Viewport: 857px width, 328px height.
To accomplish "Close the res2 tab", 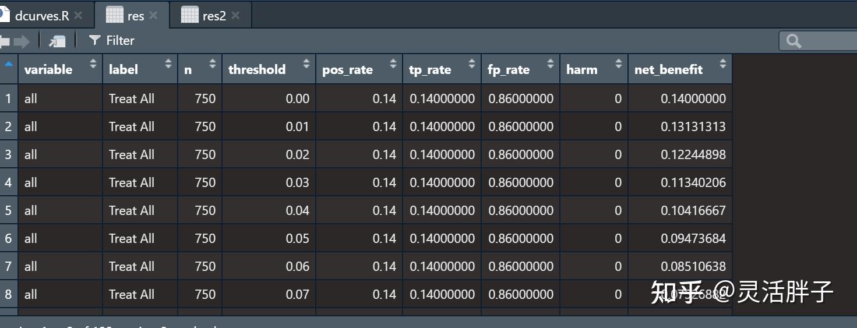I will [235, 16].
